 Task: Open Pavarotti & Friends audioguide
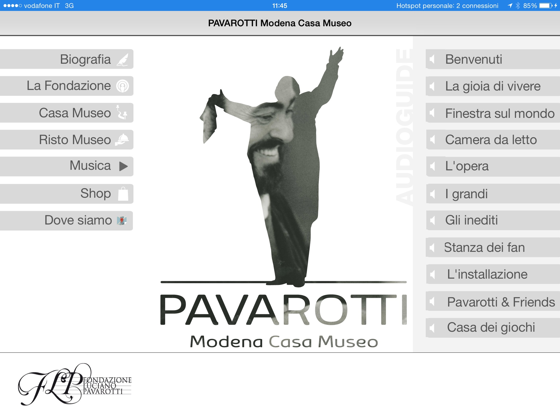(x=501, y=302)
